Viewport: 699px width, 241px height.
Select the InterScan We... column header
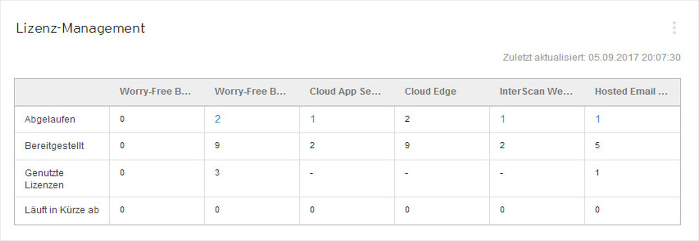click(536, 91)
